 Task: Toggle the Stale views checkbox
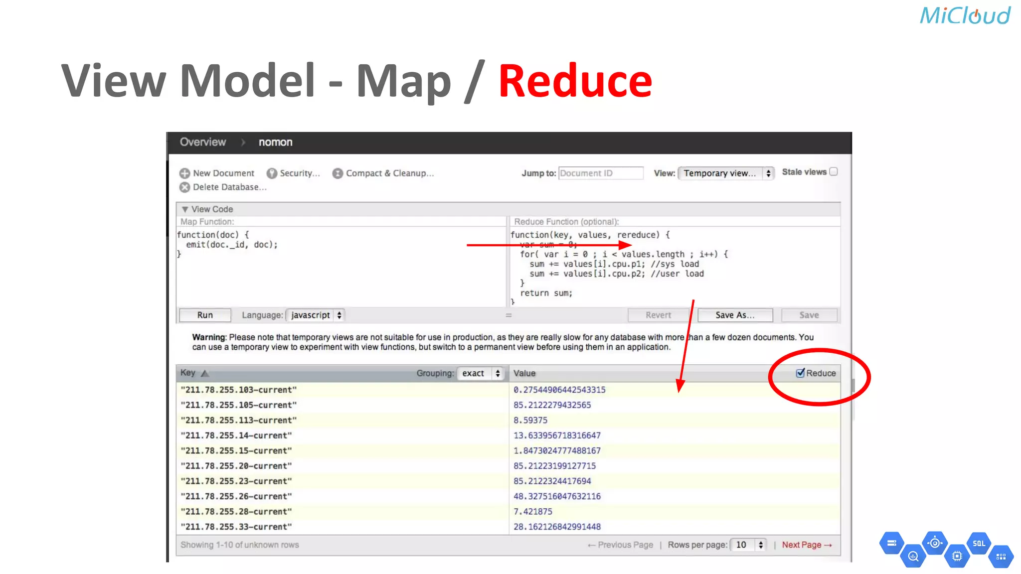(834, 172)
